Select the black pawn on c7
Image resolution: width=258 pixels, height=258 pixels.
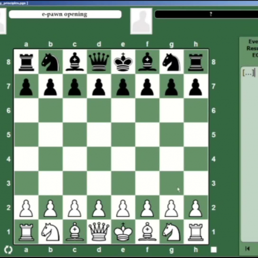[74, 87]
